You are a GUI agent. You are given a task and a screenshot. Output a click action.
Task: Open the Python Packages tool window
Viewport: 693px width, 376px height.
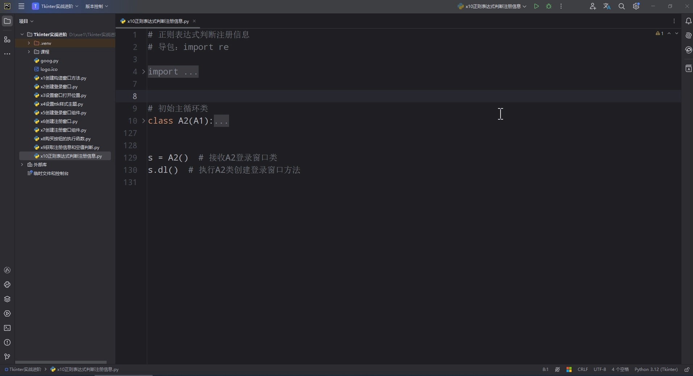[7, 299]
